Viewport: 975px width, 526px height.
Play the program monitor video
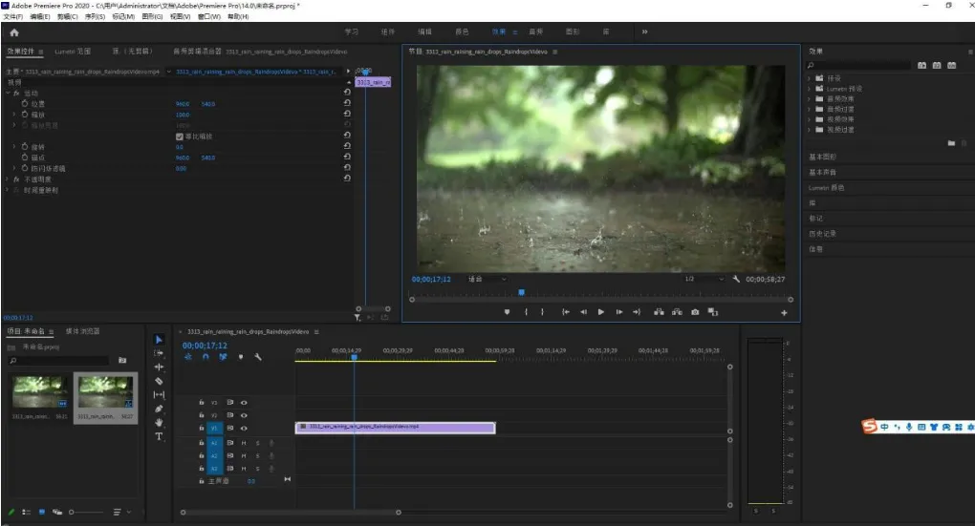(600, 312)
